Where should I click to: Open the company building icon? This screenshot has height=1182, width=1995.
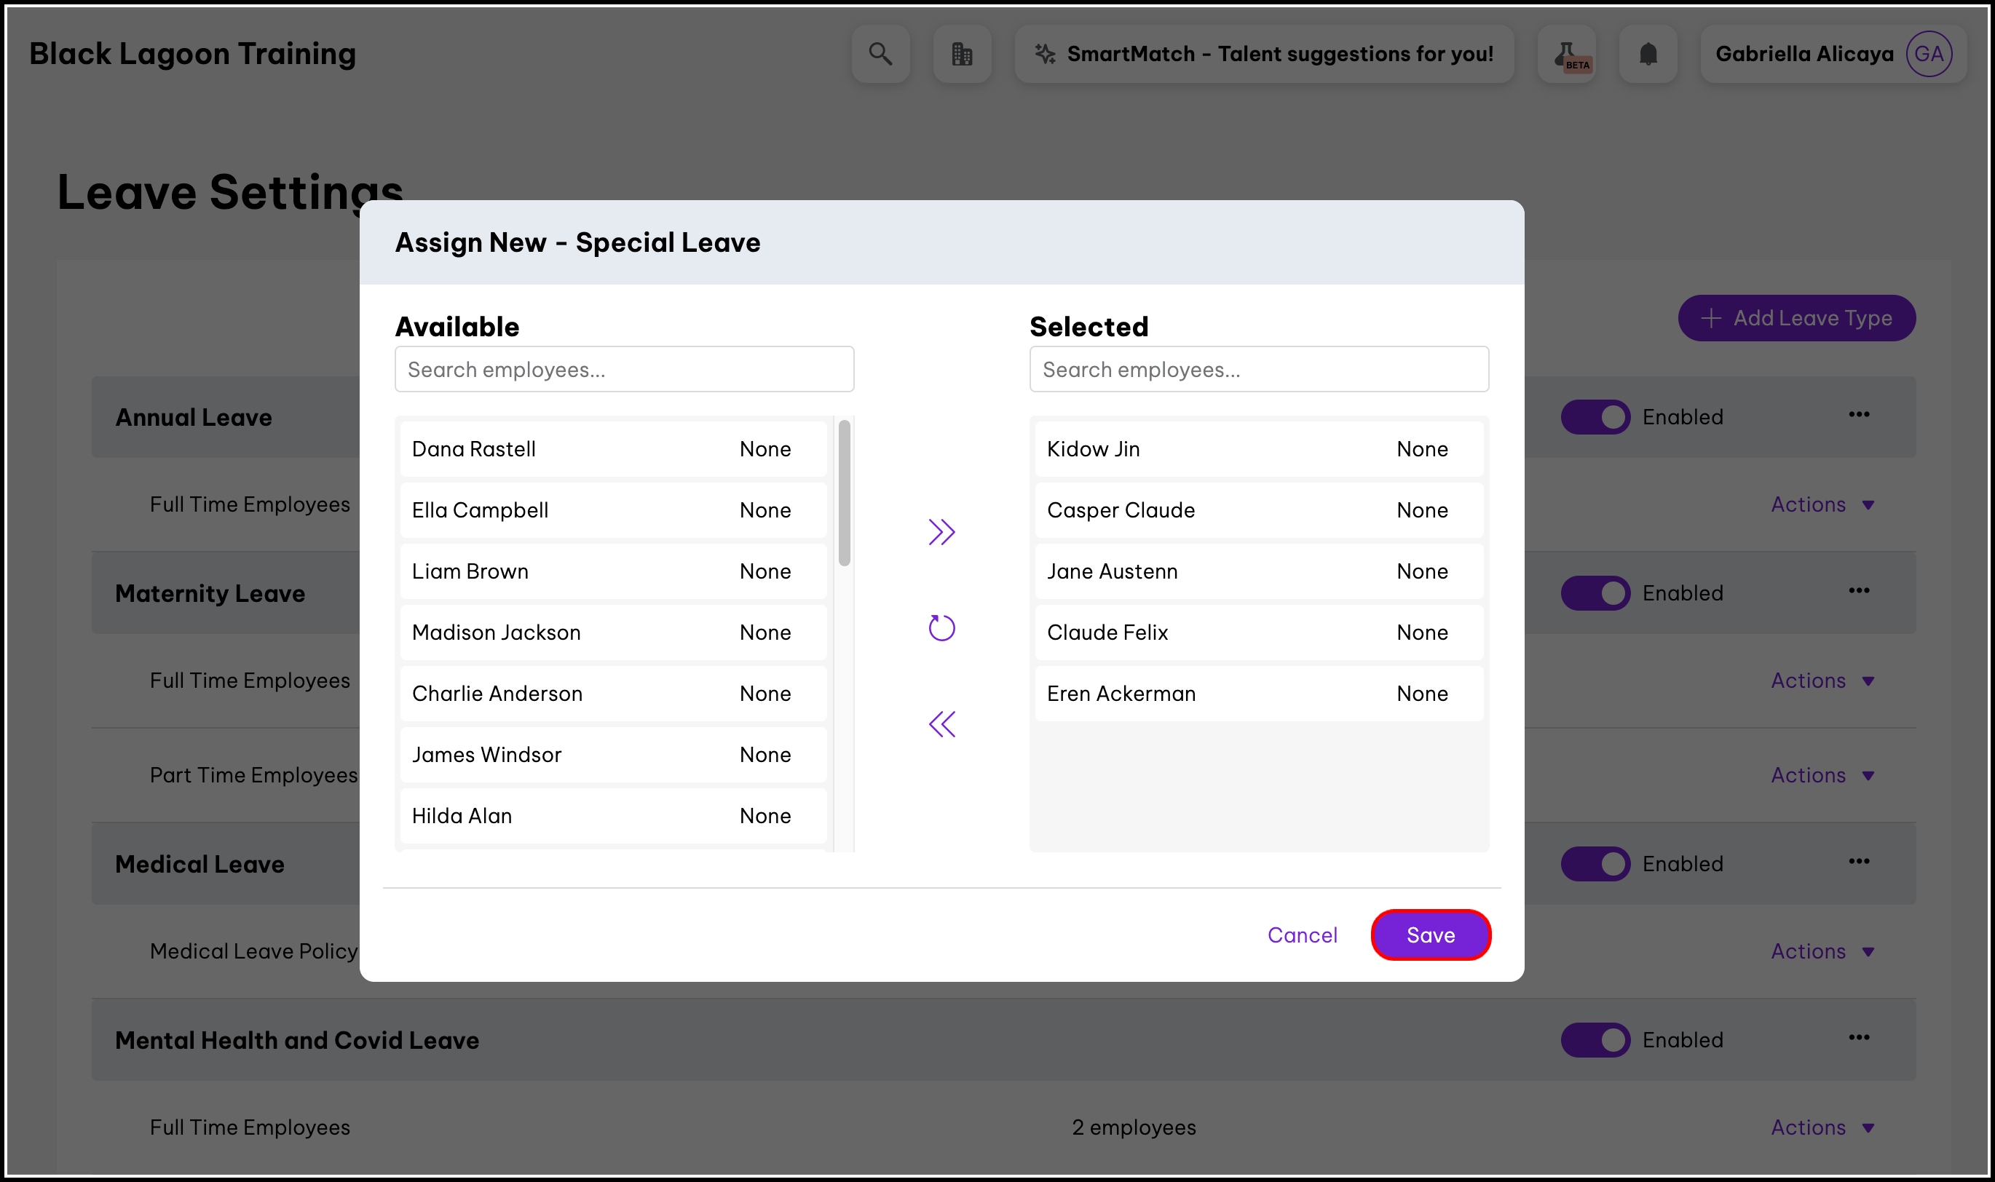point(962,53)
